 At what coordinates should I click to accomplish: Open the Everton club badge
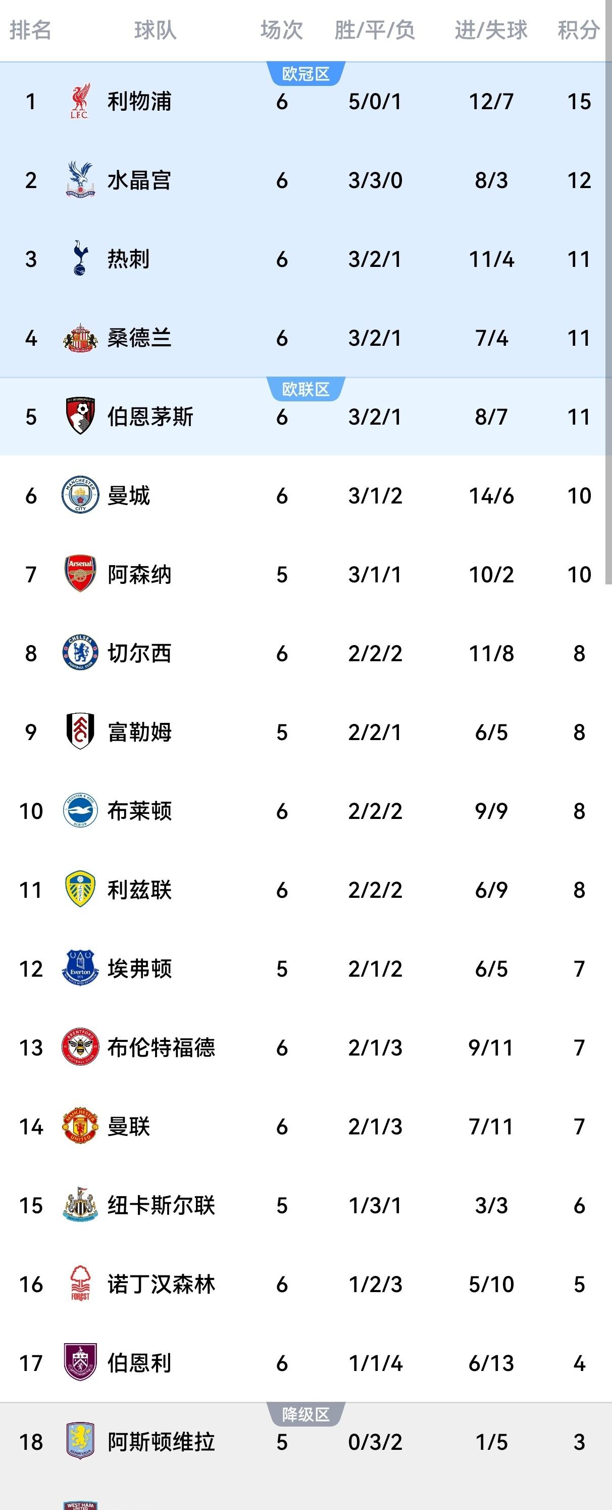pos(80,969)
